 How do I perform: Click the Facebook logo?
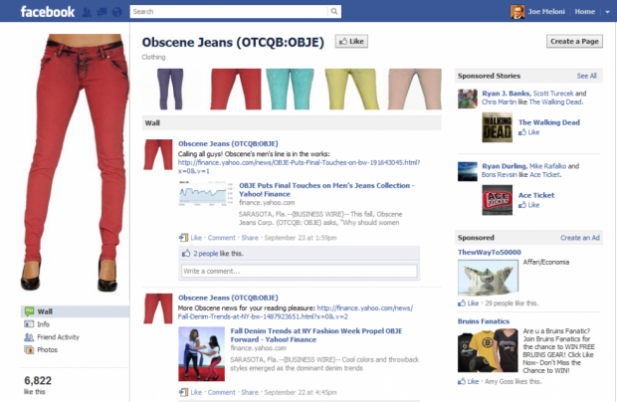click(48, 12)
